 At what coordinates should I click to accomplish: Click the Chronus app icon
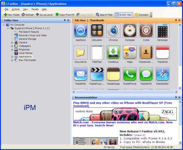113,30
